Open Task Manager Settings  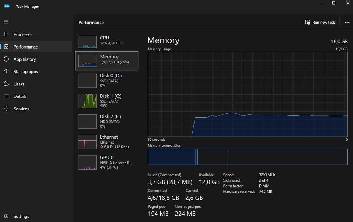coord(36,216)
